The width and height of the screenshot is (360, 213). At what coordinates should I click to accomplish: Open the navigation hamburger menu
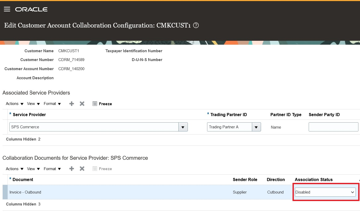click(7, 9)
